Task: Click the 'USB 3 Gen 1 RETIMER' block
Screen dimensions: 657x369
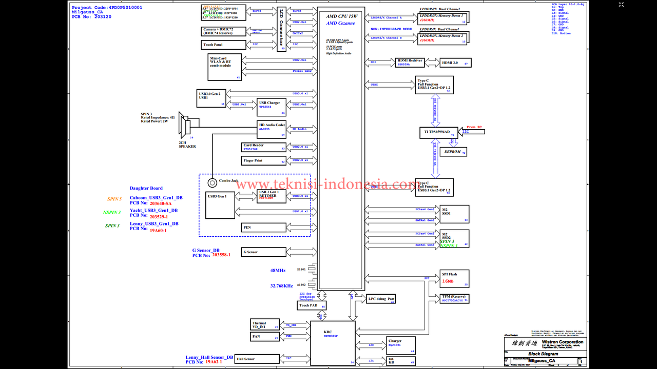Action: tap(272, 196)
